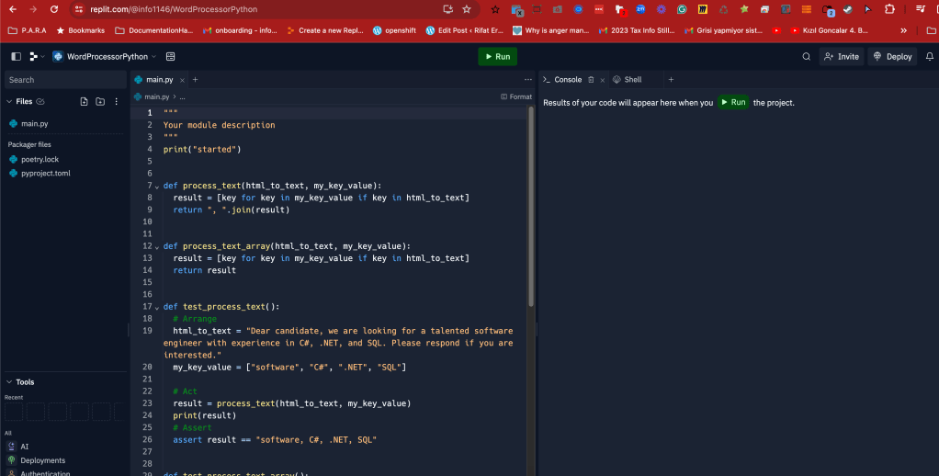Open the media controls playlist icon
Screen dimensions: 939x476
[921, 9]
